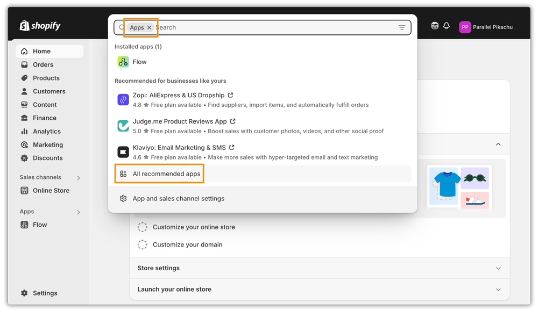Mark Customize your domain task complete
Image resolution: width=538 pixels, height=311 pixels.
(143, 244)
